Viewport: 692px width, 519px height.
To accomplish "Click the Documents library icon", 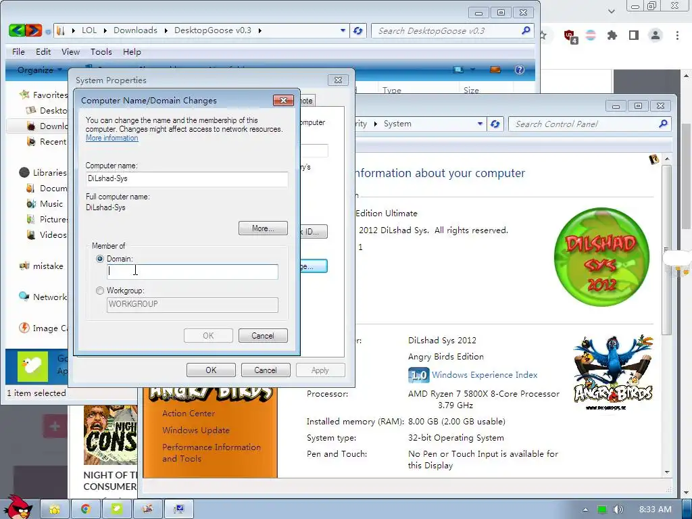I will coord(31,188).
